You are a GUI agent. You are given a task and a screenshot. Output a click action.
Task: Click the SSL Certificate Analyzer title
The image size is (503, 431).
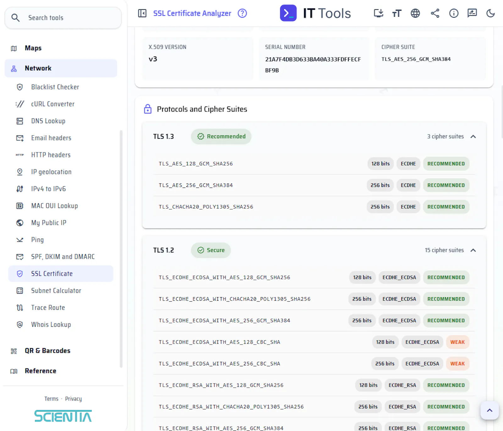[x=192, y=13]
